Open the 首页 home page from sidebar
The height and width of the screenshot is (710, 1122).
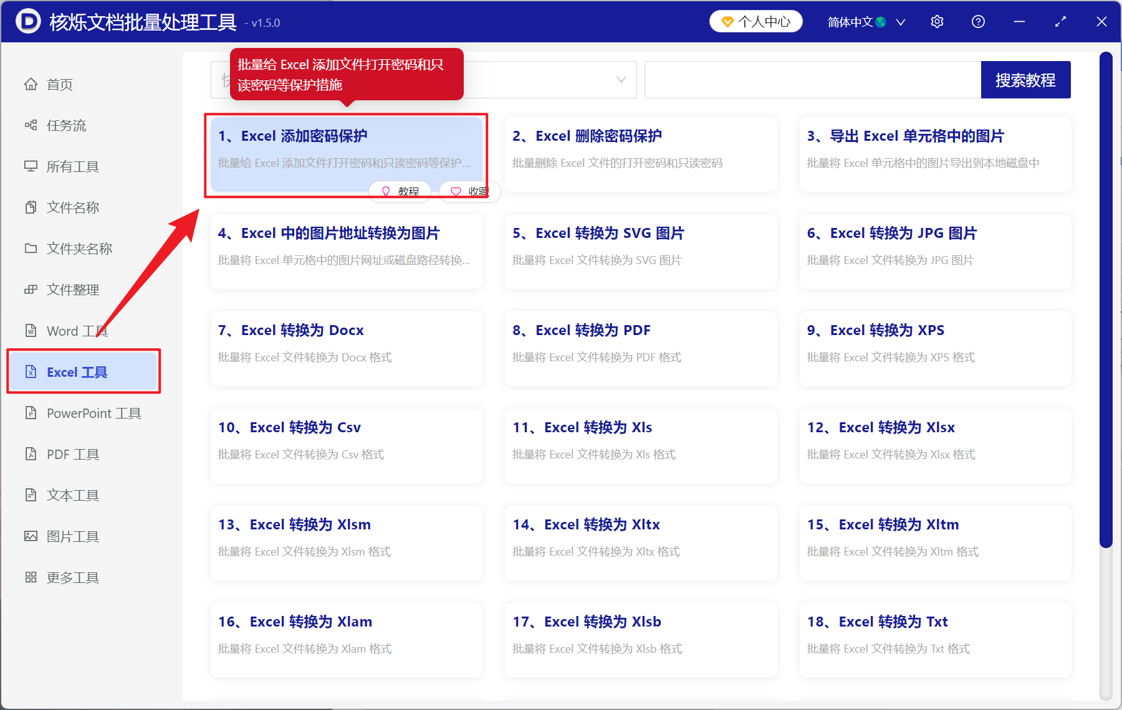pyautogui.click(x=60, y=84)
